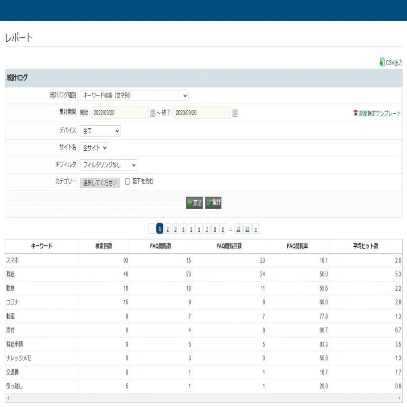Go to page 22
Viewport: 407px width, 407px height.
[x=239, y=229]
